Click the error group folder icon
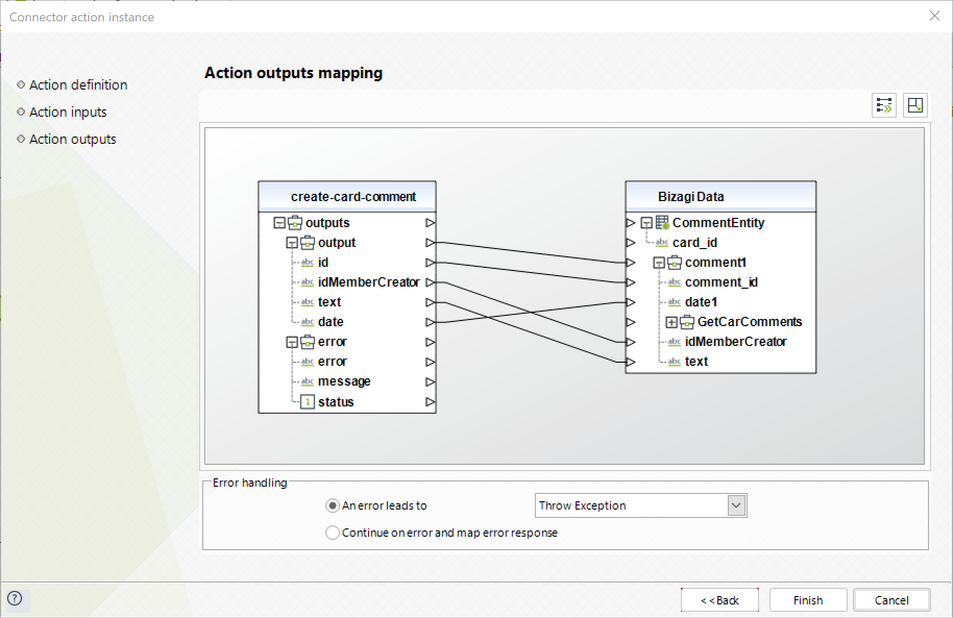Screen dimensions: 953x618 tap(308, 342)
